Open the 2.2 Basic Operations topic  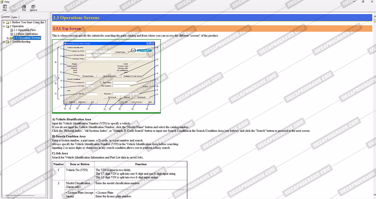(x=26, y=34)
